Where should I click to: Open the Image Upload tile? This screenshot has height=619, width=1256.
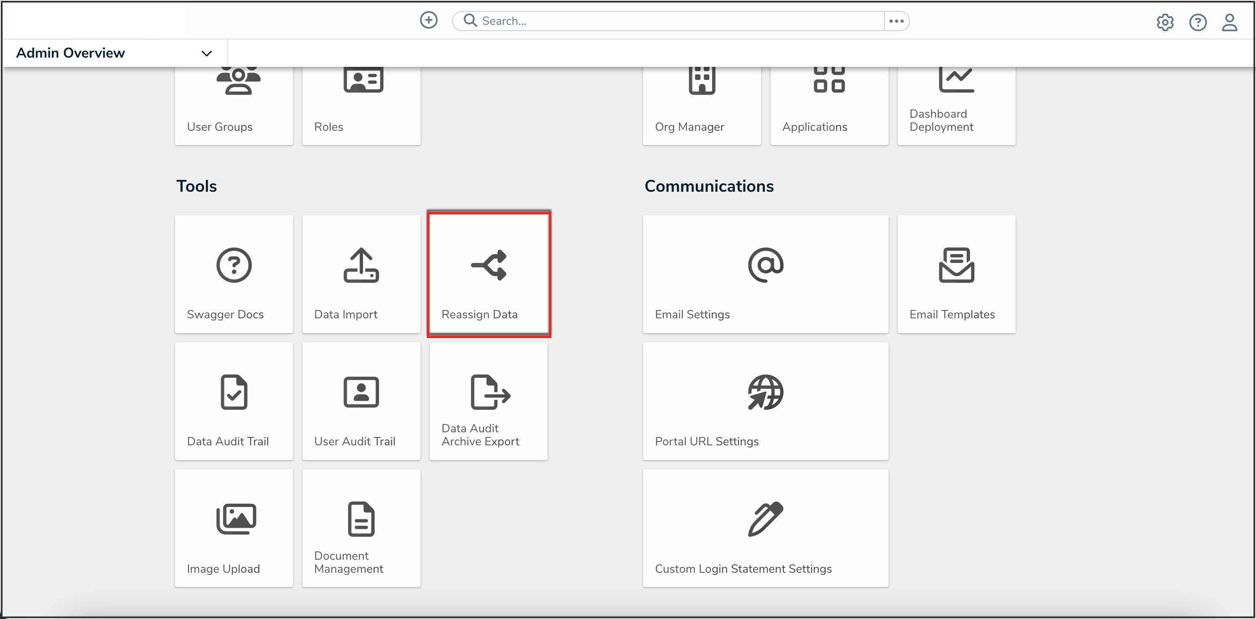pyautogui.click(x=234, y=529)
